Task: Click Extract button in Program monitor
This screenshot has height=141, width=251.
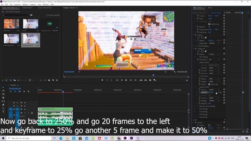Action: tap(146, 80)
